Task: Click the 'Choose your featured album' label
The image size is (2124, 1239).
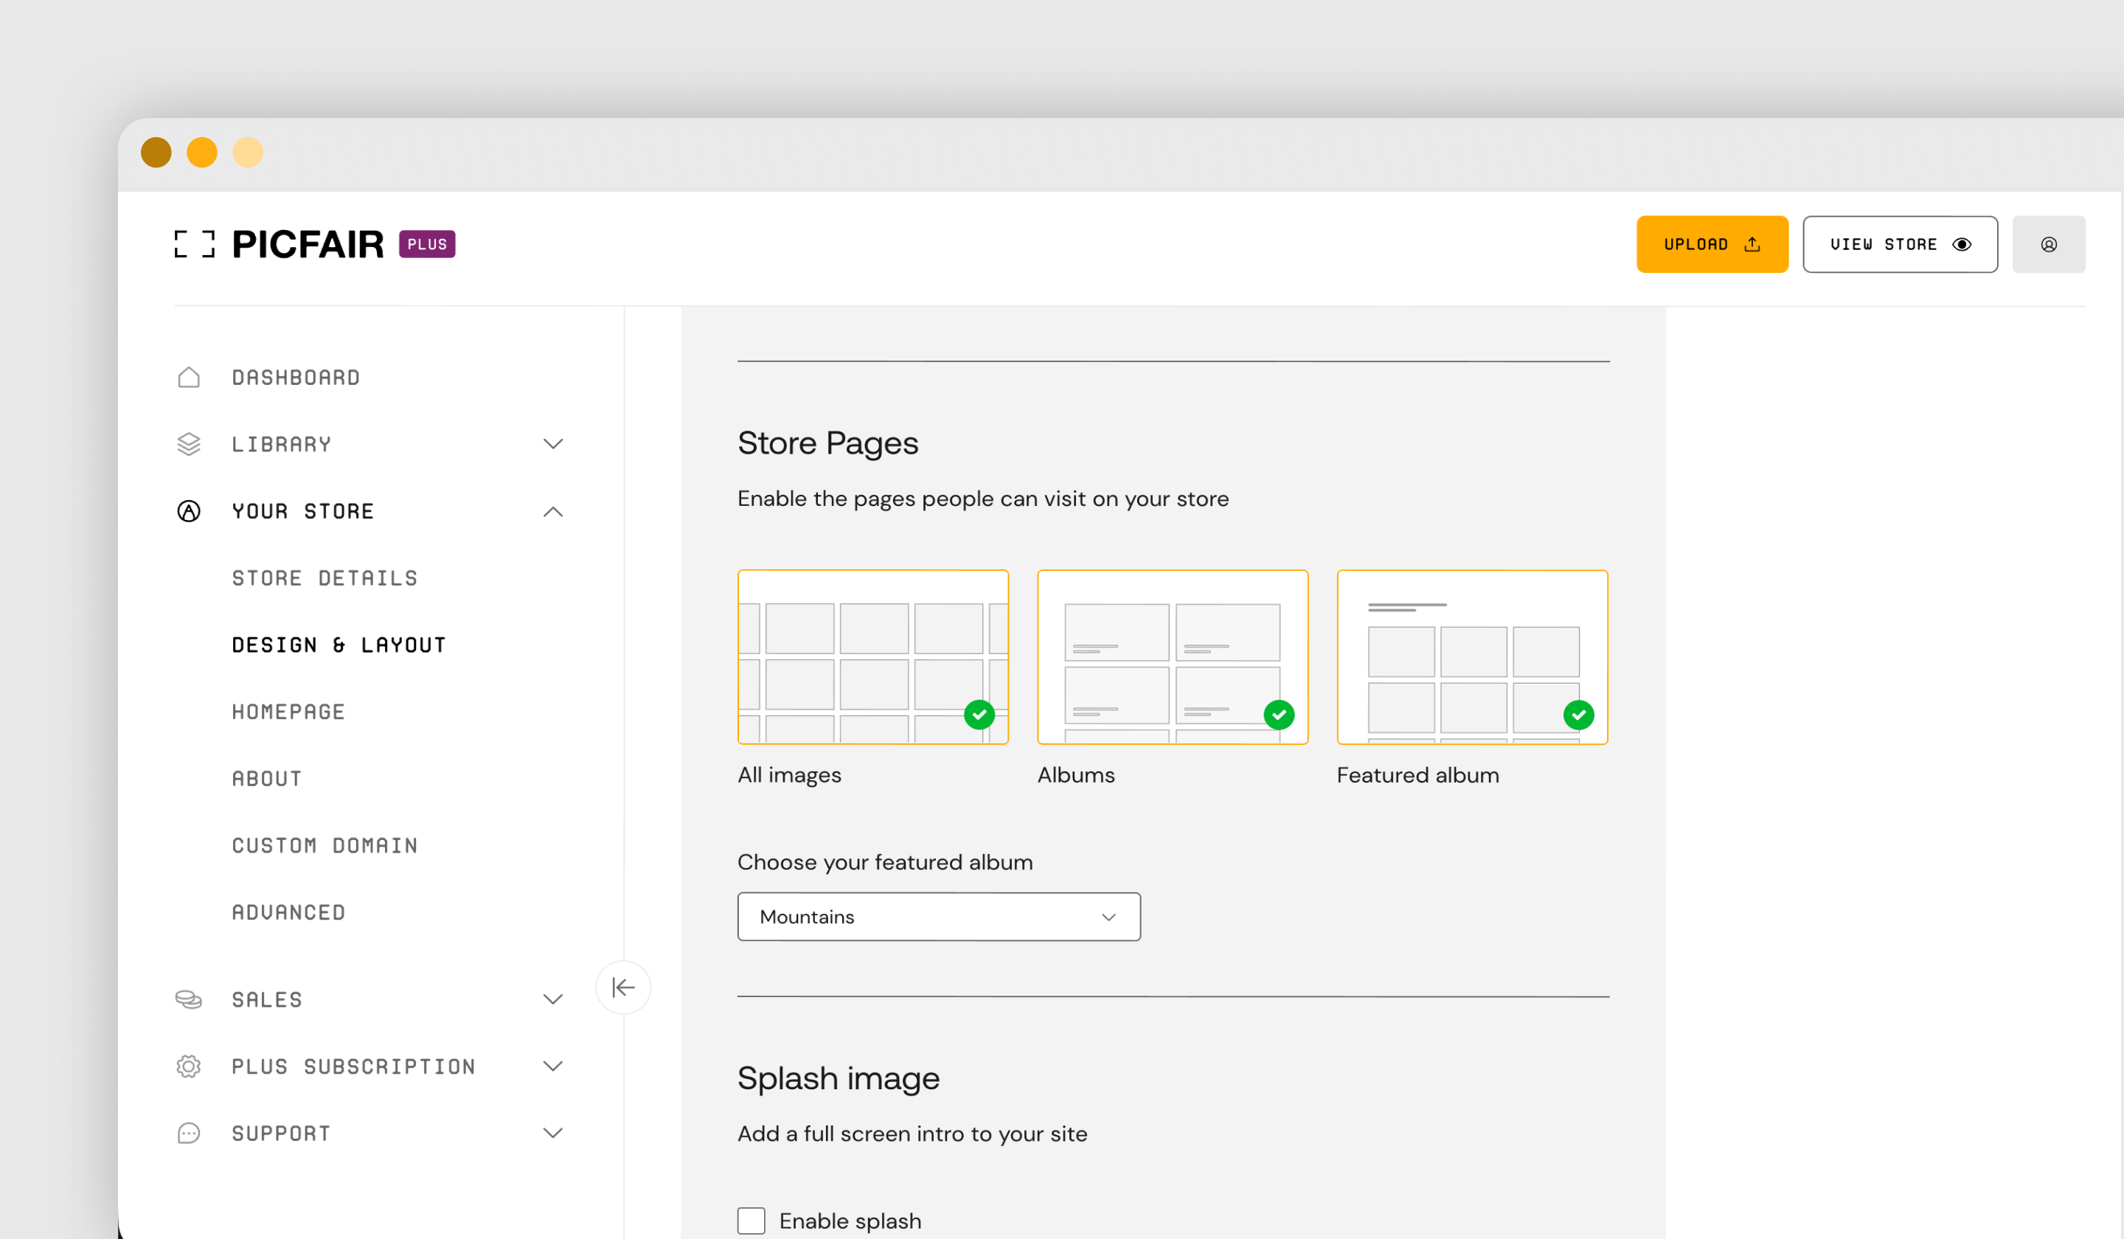Action: coord(885,862)
